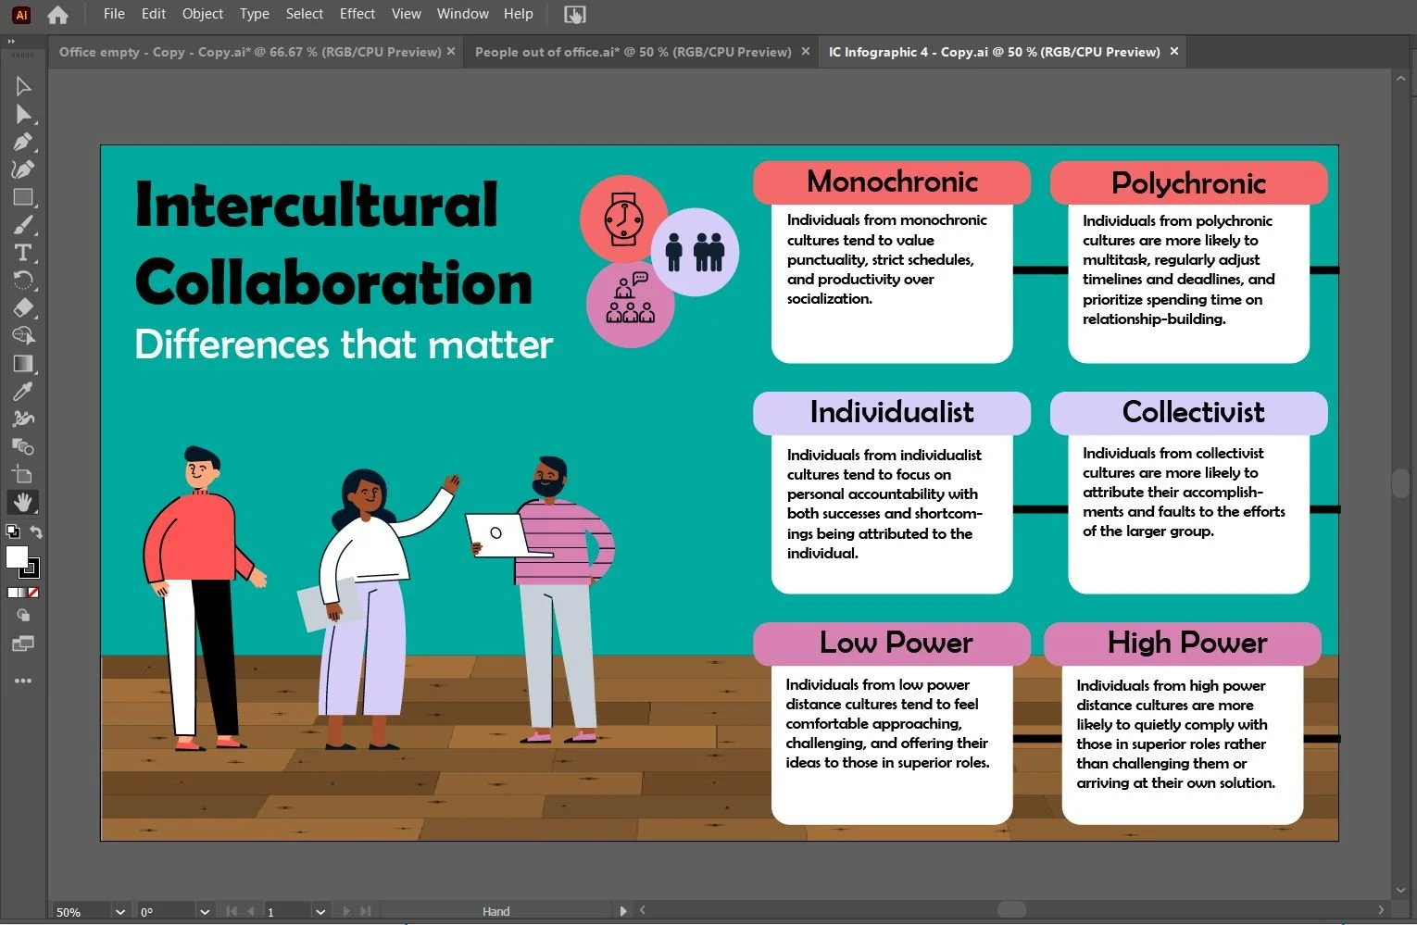
Task: Pick the Paintbrush tool
Action: pyautogui.click(x=23, y=225)
